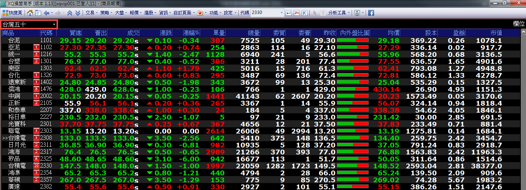526x190 pixels.
Task: Click the heart favorites folder icon
Action: (200, 12)
